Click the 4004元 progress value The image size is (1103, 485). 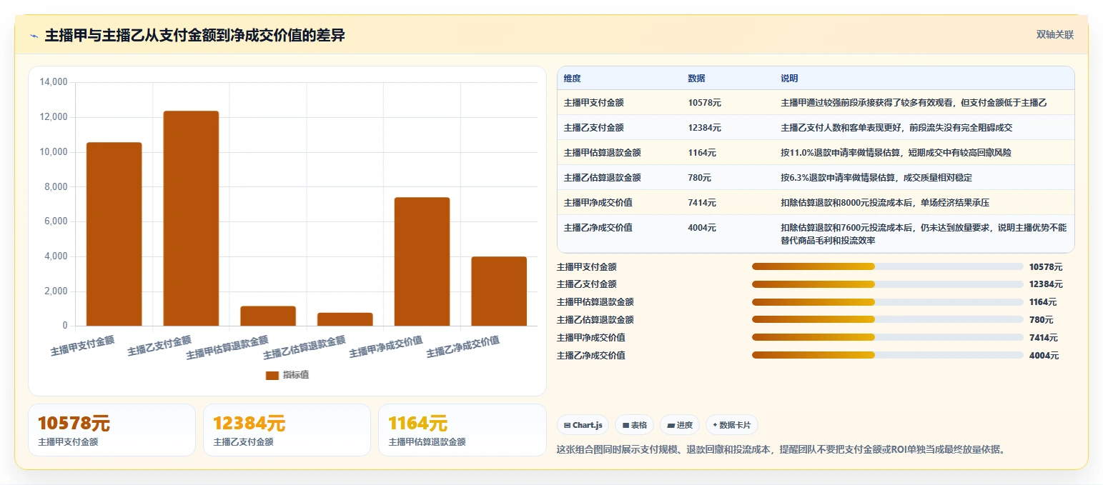[x=1044, y=356]
